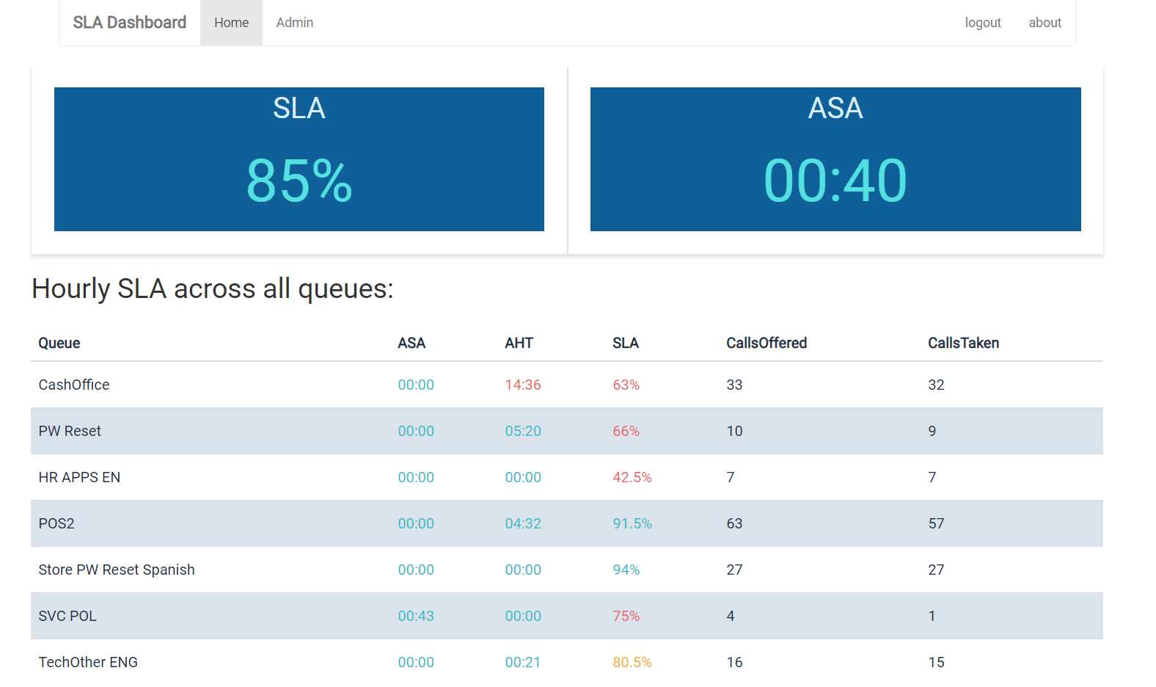Click the SLA 85% panel

pos(299,159)
